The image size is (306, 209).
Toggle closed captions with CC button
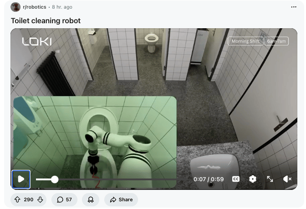click(236, 179)
